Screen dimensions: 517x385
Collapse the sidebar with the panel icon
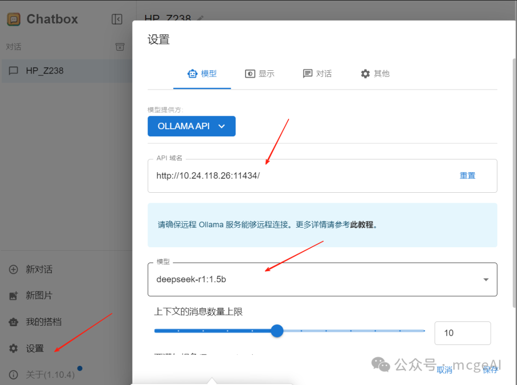click(117, 19)
